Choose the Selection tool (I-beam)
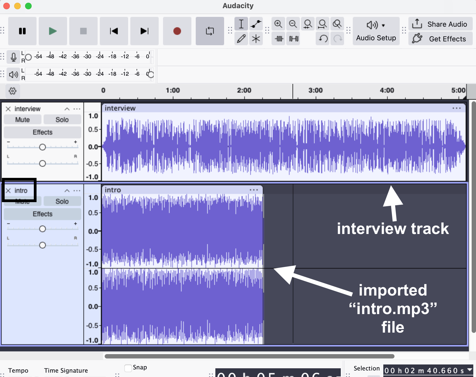 click(241, 24)
